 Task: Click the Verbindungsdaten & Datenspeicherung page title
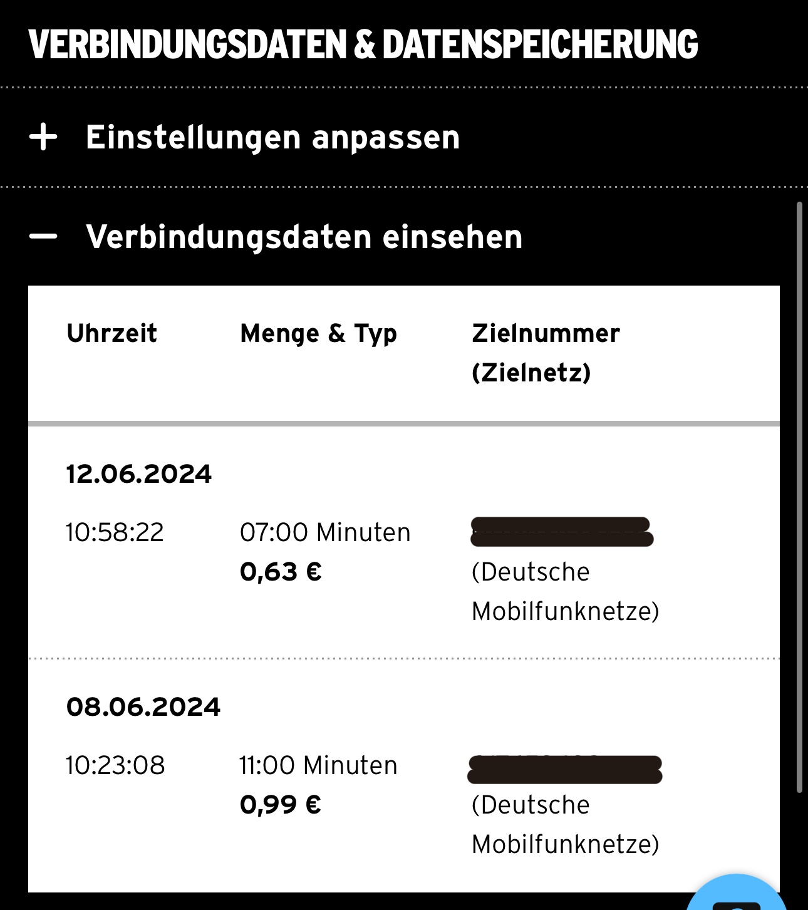pyautogui.click(x=363, y=44)
